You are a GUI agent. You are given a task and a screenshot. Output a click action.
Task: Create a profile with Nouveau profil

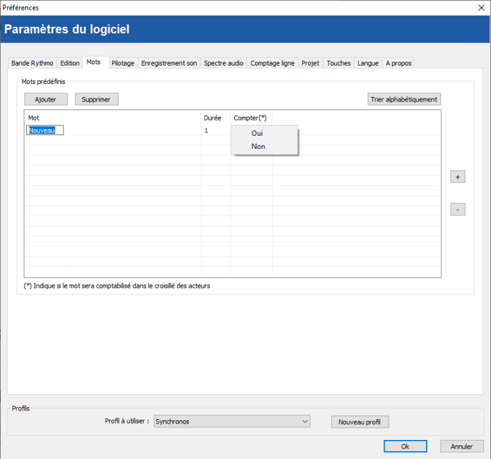click(360, 422)
